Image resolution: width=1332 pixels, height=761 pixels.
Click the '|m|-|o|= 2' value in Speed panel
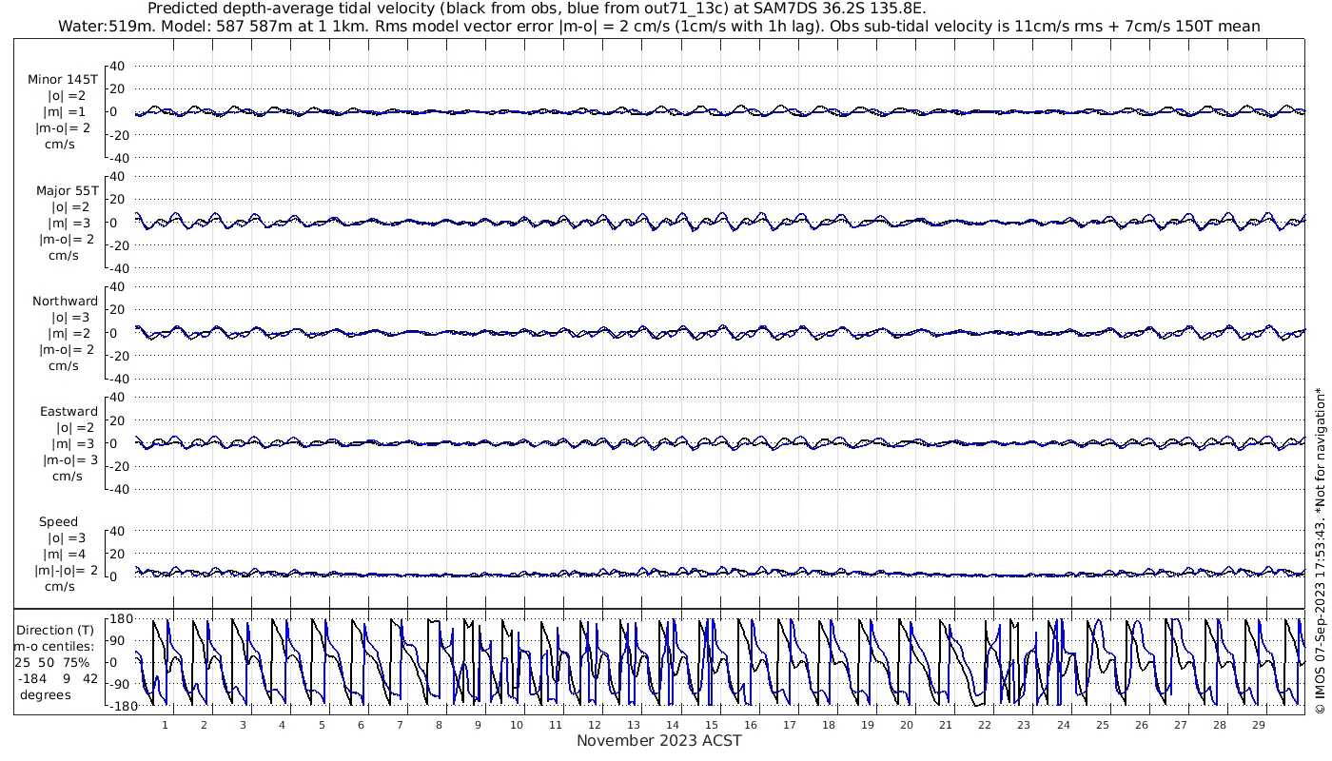click(x=67, y=571)
